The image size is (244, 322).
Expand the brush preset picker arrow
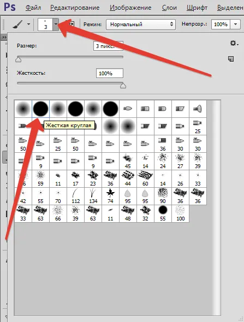[x=56, y=24]
